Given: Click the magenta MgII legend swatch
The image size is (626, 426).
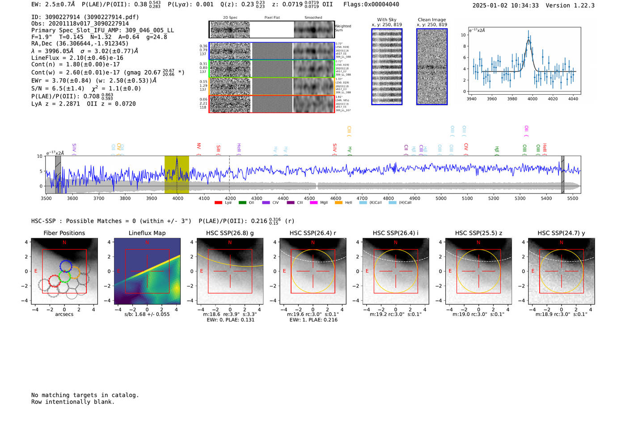Looking at the screenshot, I should [313, 203].
